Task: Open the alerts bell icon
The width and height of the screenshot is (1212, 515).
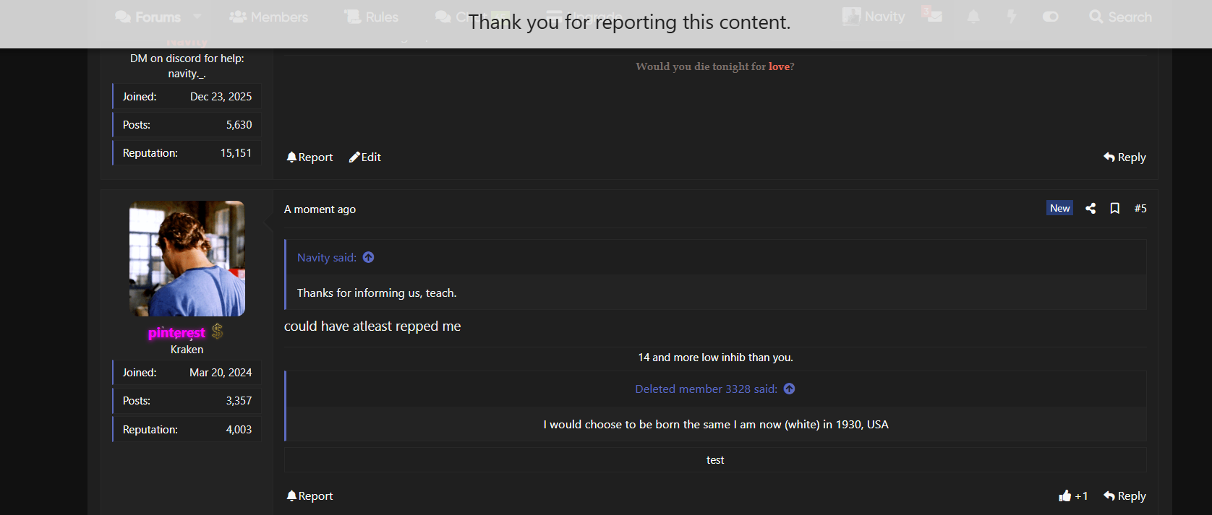Action: pyautogui.click(x=973, y=17)
